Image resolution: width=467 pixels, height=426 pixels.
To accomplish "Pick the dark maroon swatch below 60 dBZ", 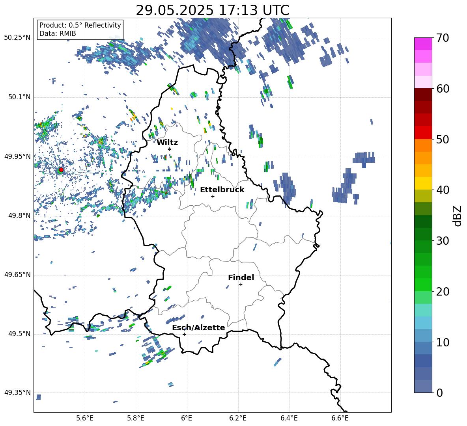I will [x=423, y=95].
